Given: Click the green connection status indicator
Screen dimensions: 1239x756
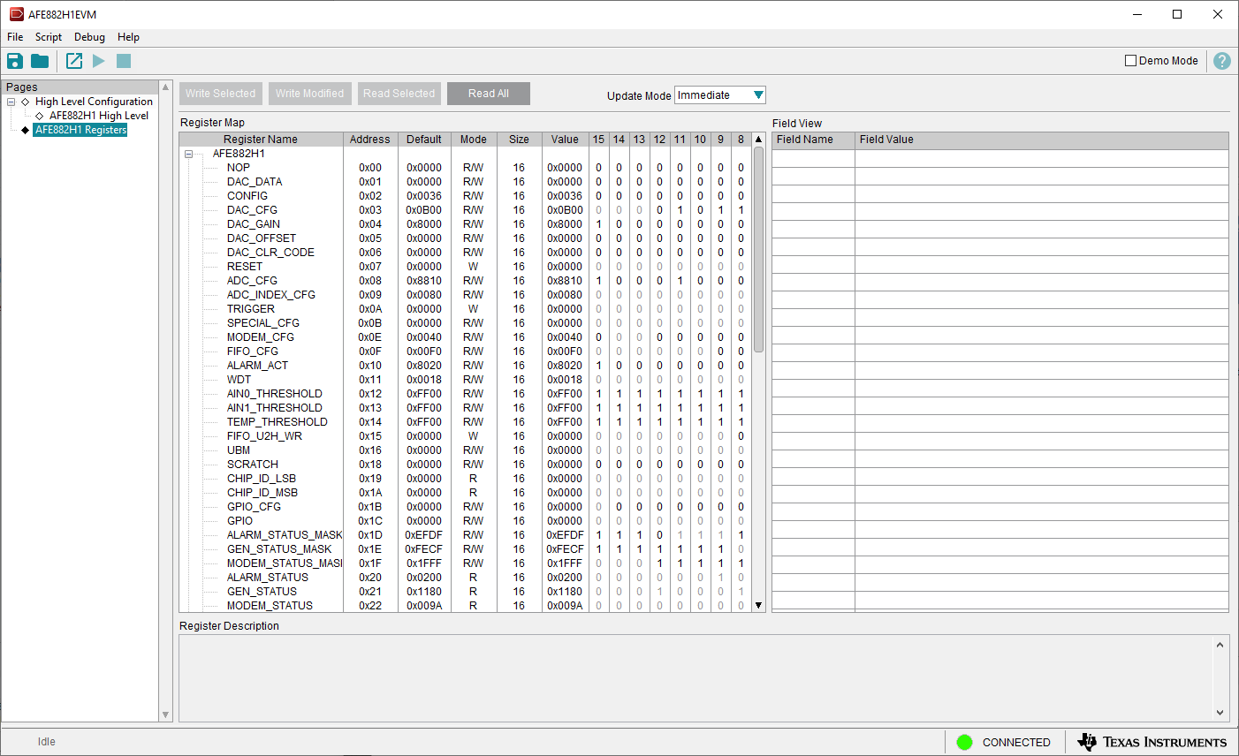Looking at the screenshot, I should tap(965, 743).
